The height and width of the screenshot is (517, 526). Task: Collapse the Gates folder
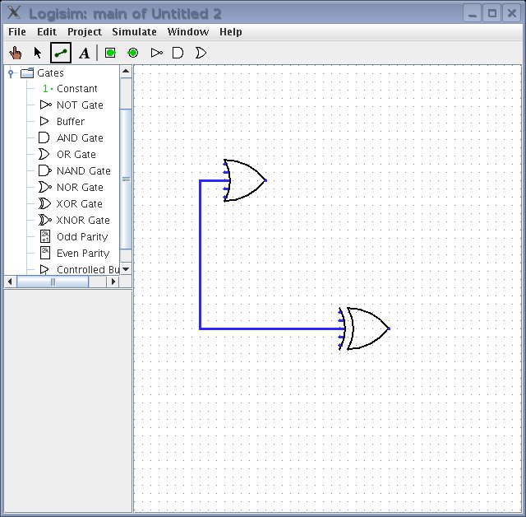[11, 73]
